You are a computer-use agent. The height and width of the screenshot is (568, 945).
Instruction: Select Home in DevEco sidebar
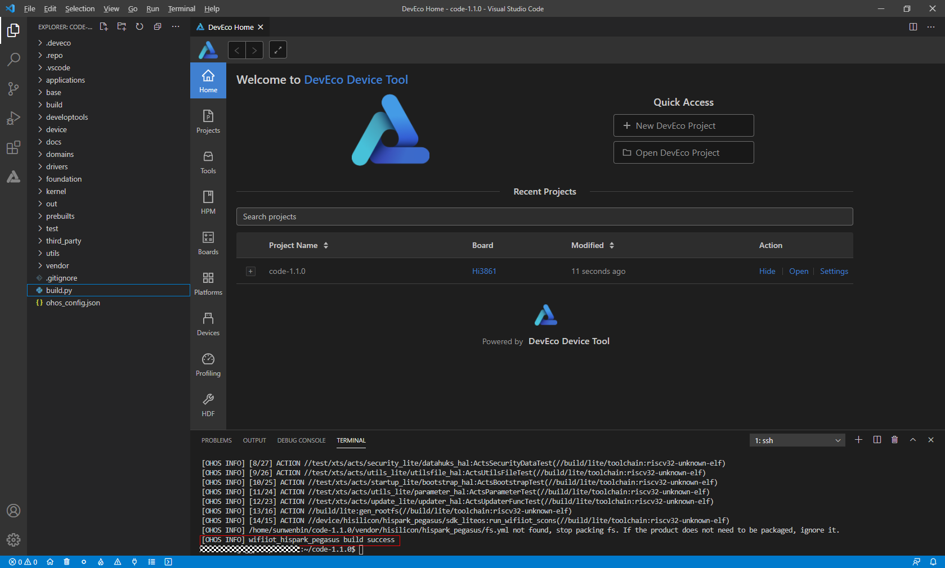coord(208,81)
